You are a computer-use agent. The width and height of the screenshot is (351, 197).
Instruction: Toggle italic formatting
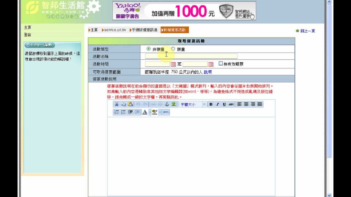pyautogui.click(x=218, y=104)
